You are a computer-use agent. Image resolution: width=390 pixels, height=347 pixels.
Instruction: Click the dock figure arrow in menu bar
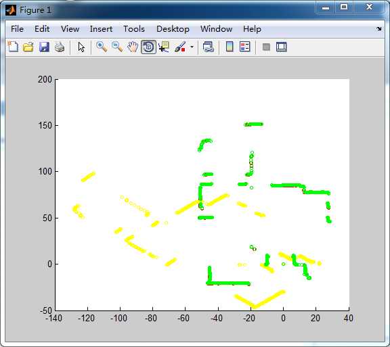tap(378, 29)
